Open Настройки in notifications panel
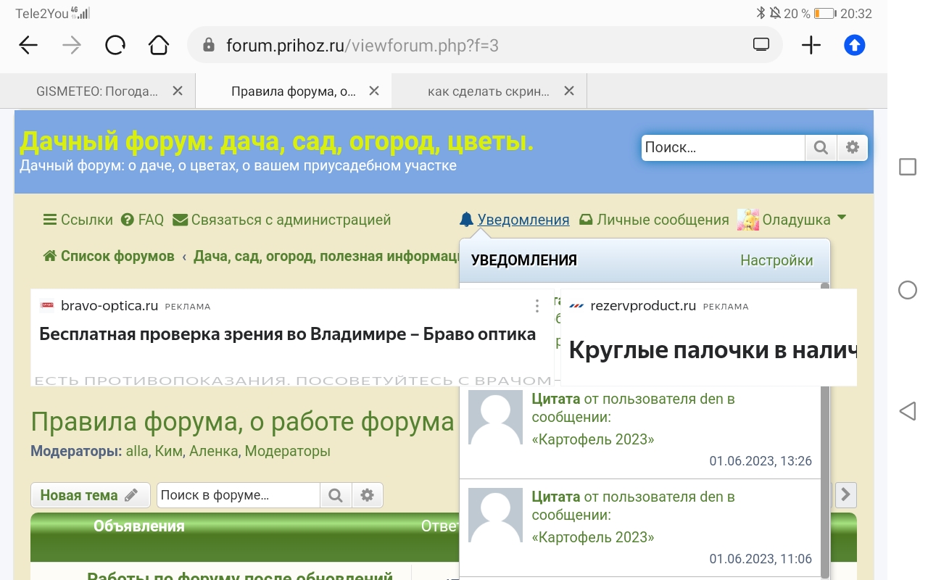The image size is (928, 580). point(776,260)
